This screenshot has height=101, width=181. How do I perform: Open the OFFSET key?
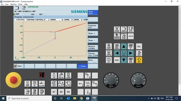coord(131,29)
